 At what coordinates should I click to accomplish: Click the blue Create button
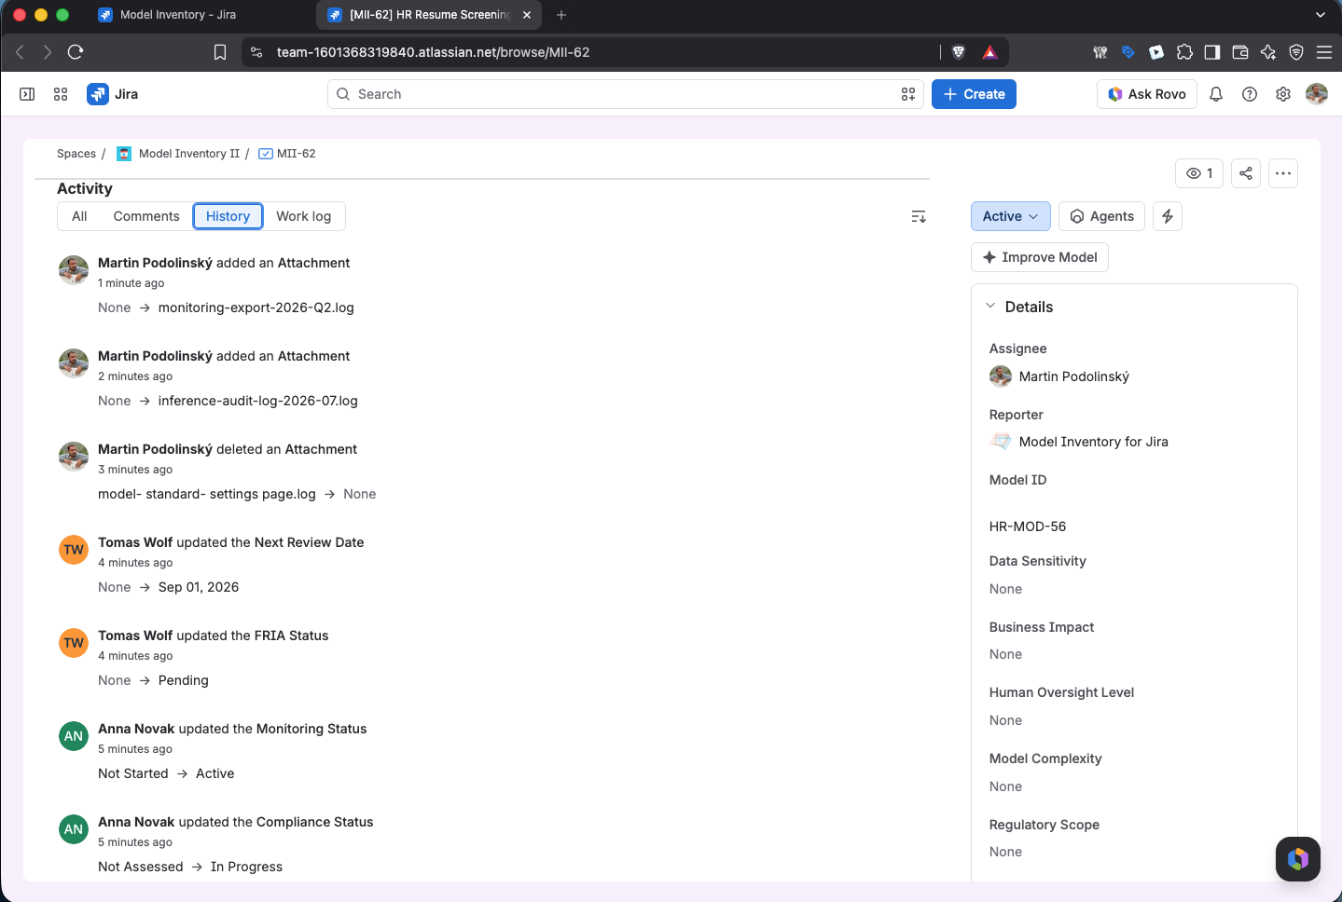point(974,94)
